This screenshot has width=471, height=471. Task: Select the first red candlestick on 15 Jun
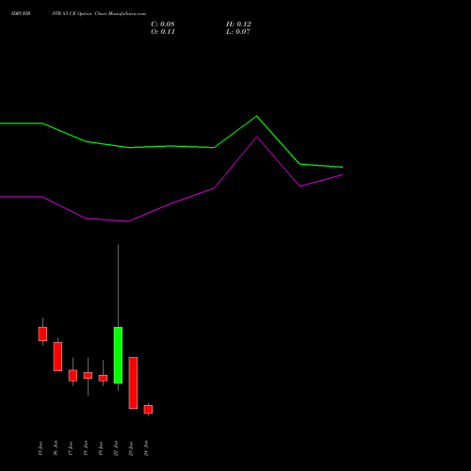pos(42,333)
